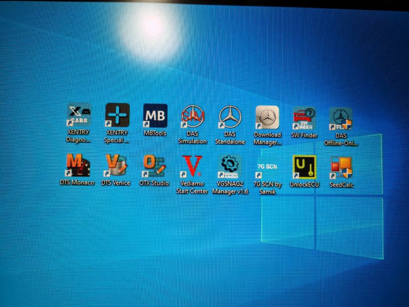Image resolution: width=409 pixels, height=307 pixels.
Task: Click the "XENTRY Special ..." label text
Action: click(x=117, y=137)
